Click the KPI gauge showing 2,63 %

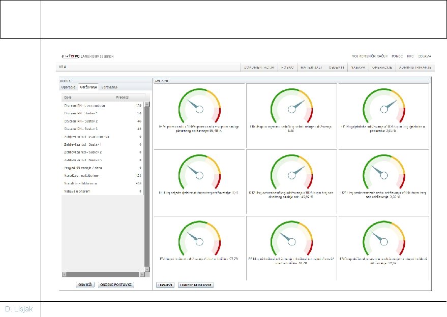pyautogui.click(x=384, y=106)
